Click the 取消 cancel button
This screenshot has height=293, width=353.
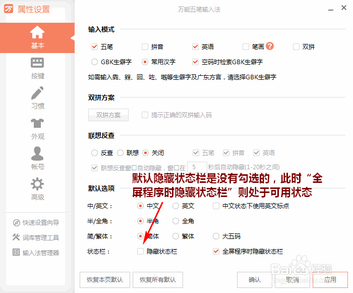[292, 280]
